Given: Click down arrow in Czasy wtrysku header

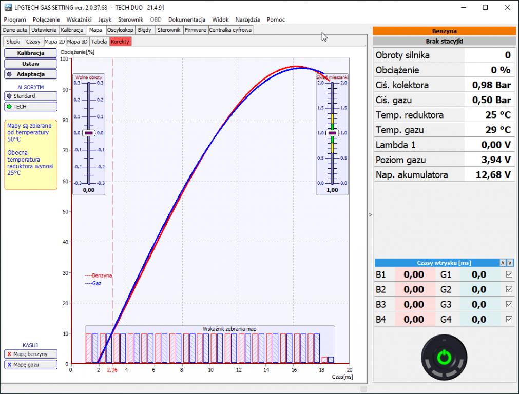Looking at the screenshot, I should (x=510, y=263).
